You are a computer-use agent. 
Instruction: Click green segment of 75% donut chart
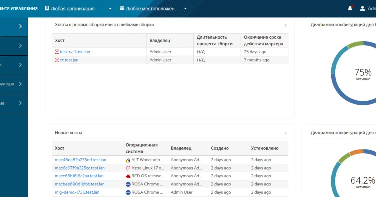click(355, 45)
